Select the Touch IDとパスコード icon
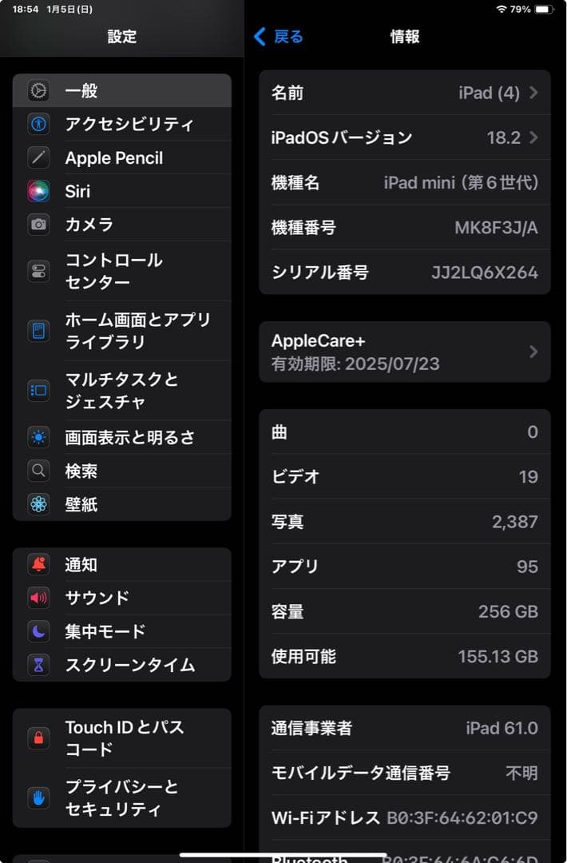This screenshot has height=863, width=567. point(39,737)
